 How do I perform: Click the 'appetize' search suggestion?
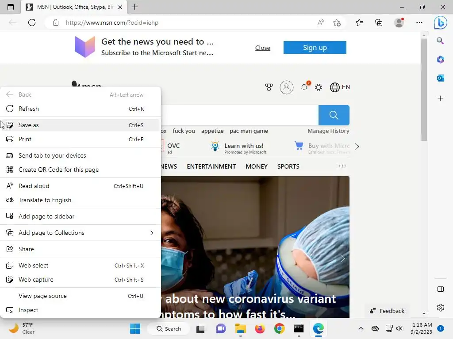tap(212, 131)
